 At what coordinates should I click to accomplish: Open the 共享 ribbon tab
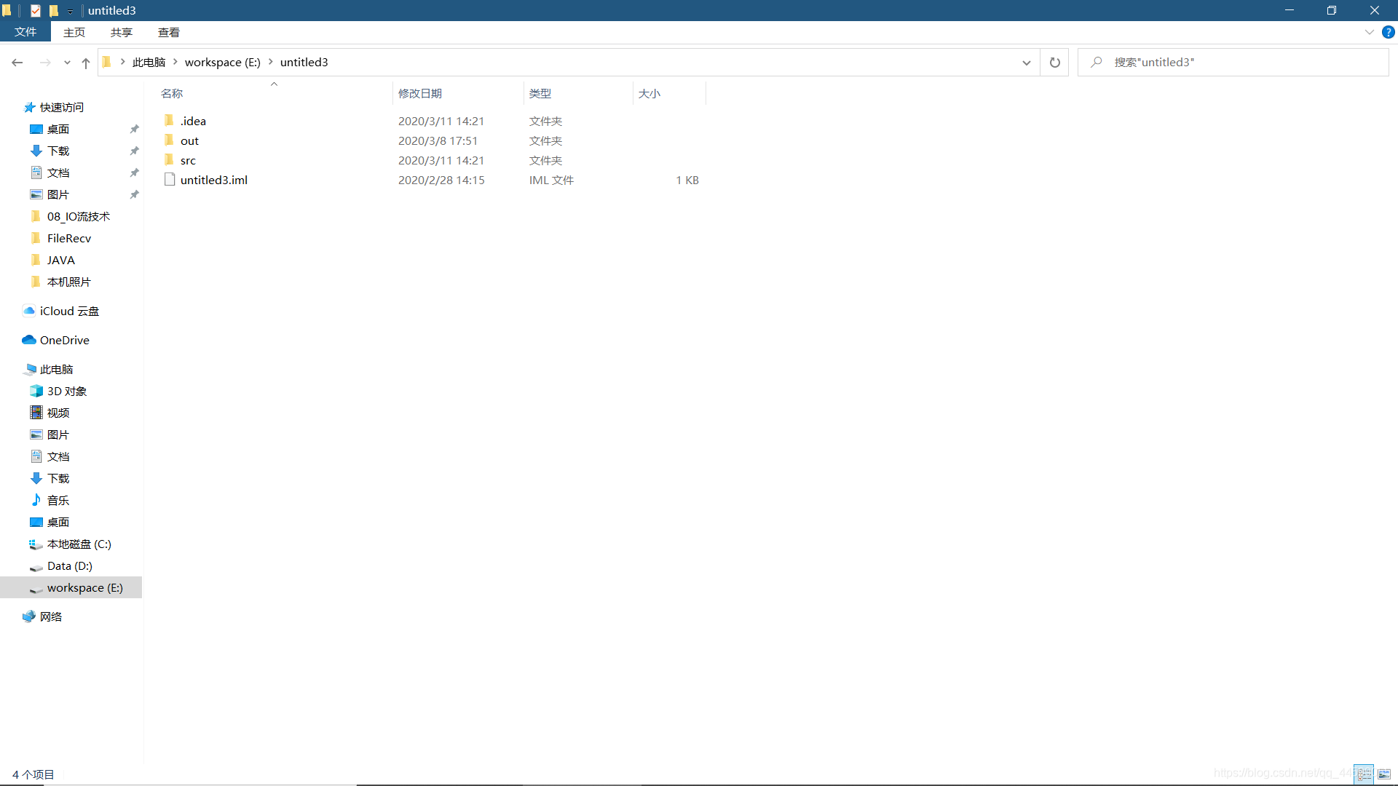click(122, 32)
